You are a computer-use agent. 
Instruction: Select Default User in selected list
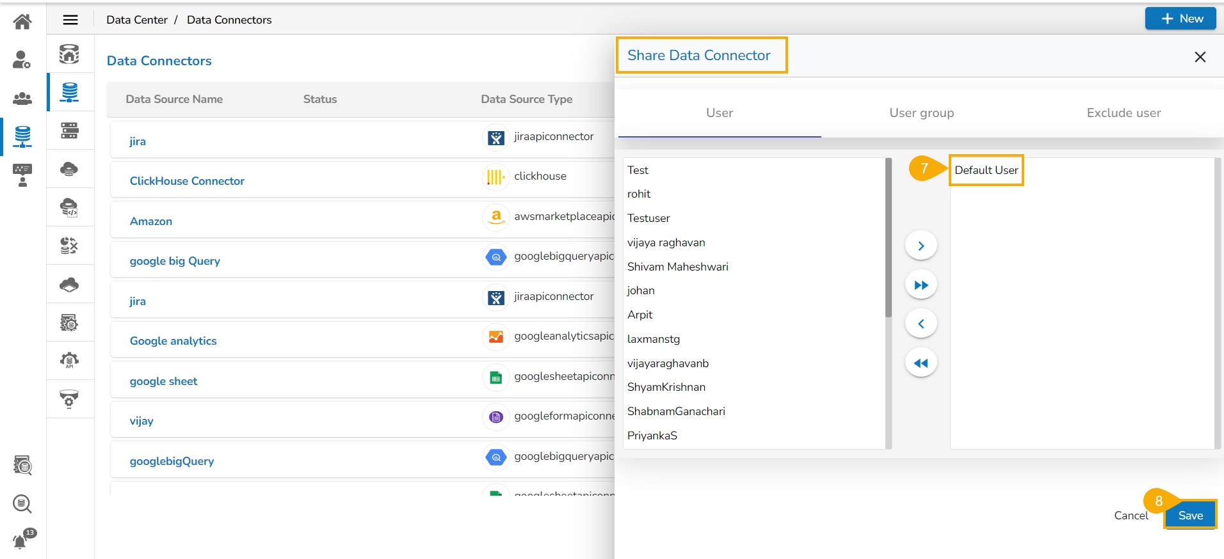click(986, 170)
